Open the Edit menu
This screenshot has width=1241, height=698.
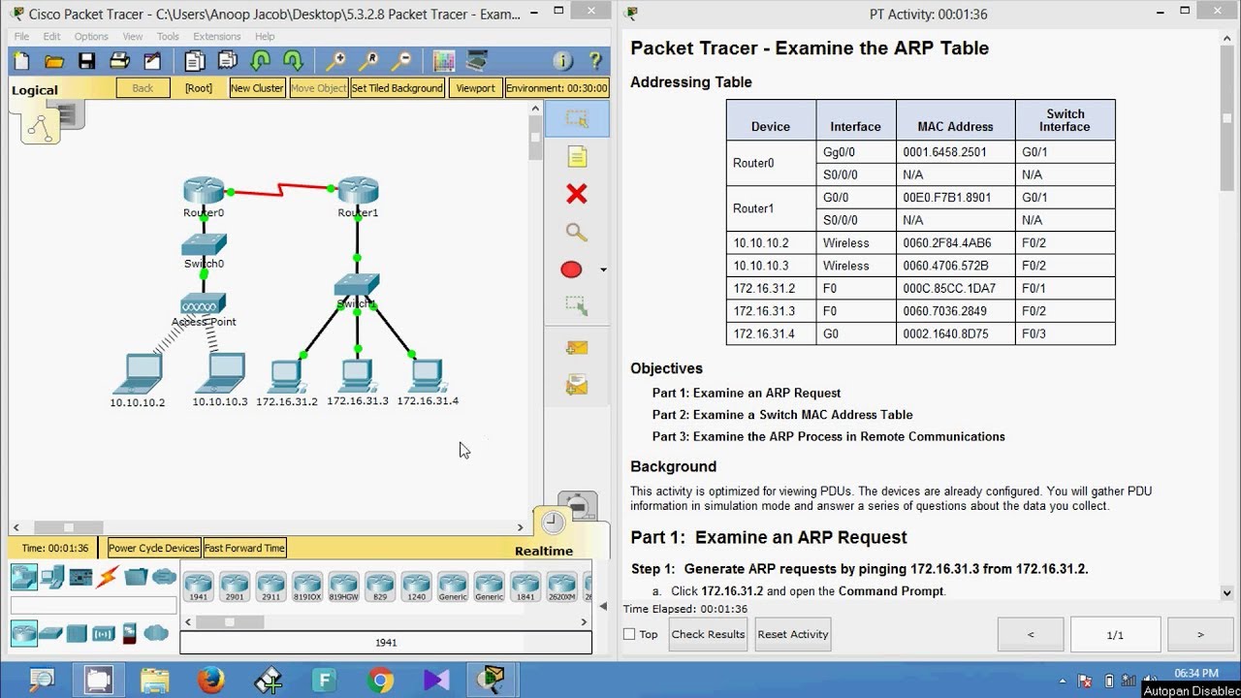pos(51,37)
